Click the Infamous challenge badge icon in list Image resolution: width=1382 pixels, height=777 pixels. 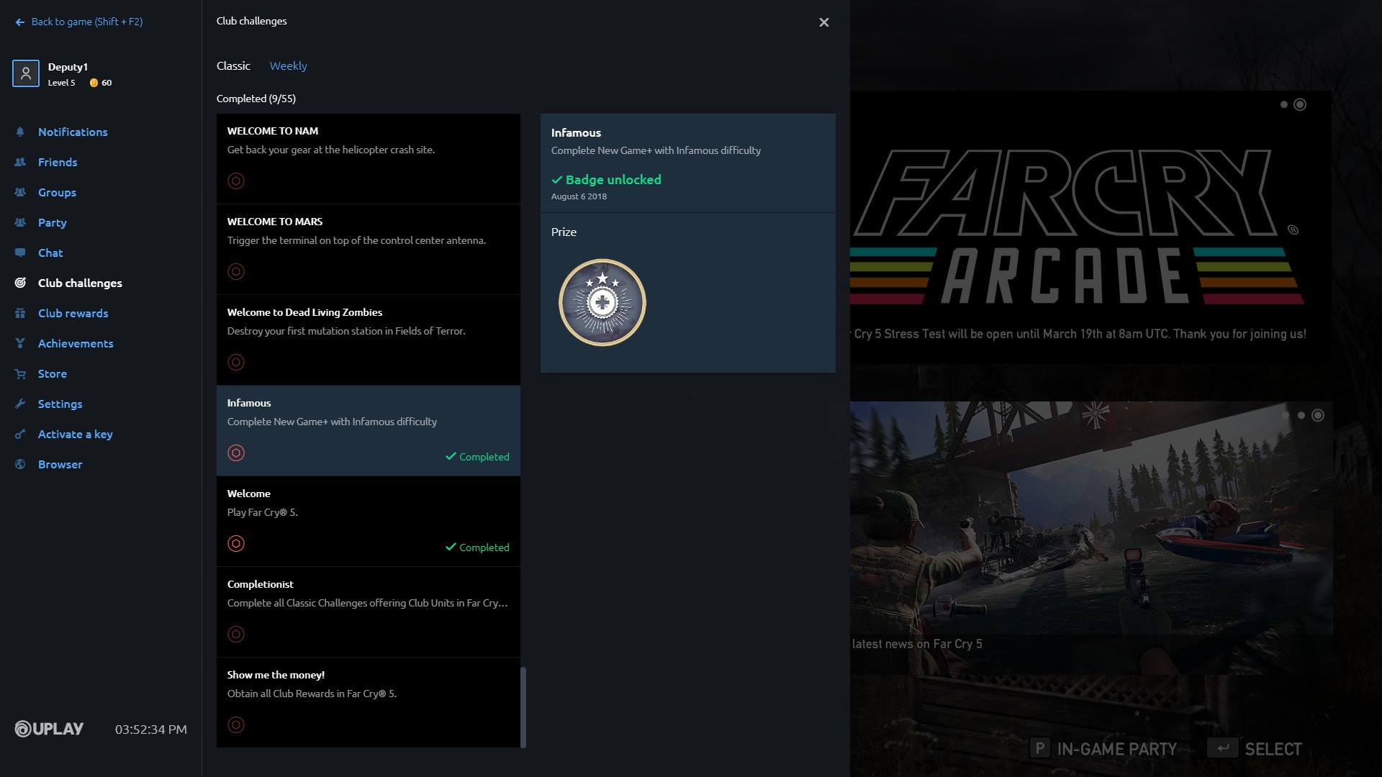pos(236,453)
